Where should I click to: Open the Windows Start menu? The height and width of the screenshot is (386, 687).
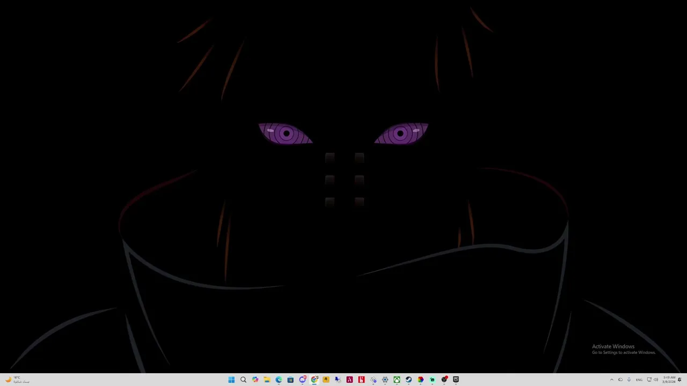[231, 380]
